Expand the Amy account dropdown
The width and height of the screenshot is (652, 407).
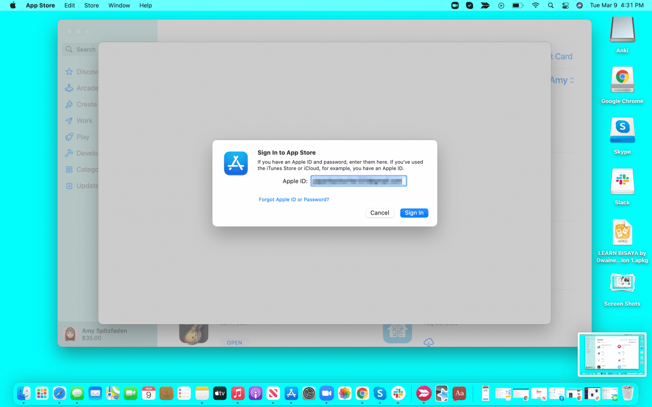(x=562, y=81)
